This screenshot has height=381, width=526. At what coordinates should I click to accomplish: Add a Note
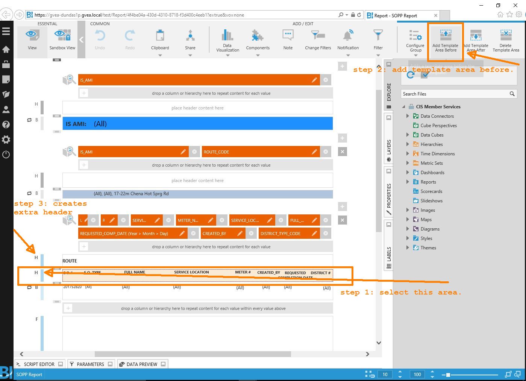(288, 39)
